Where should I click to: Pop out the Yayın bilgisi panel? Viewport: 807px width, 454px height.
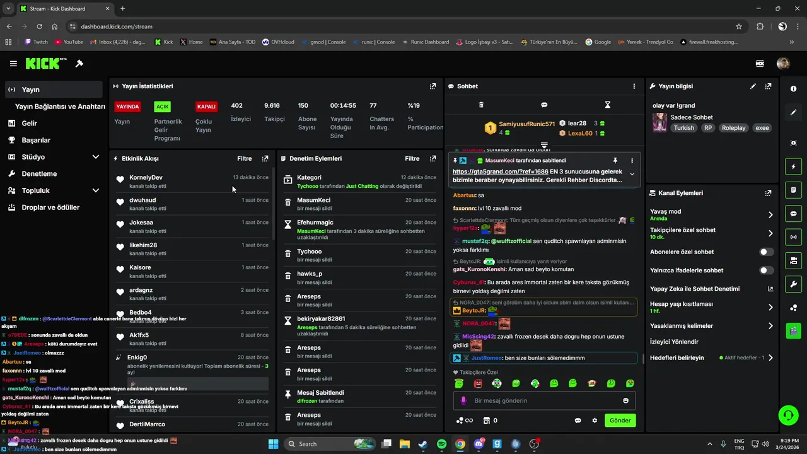click(768, 86)
